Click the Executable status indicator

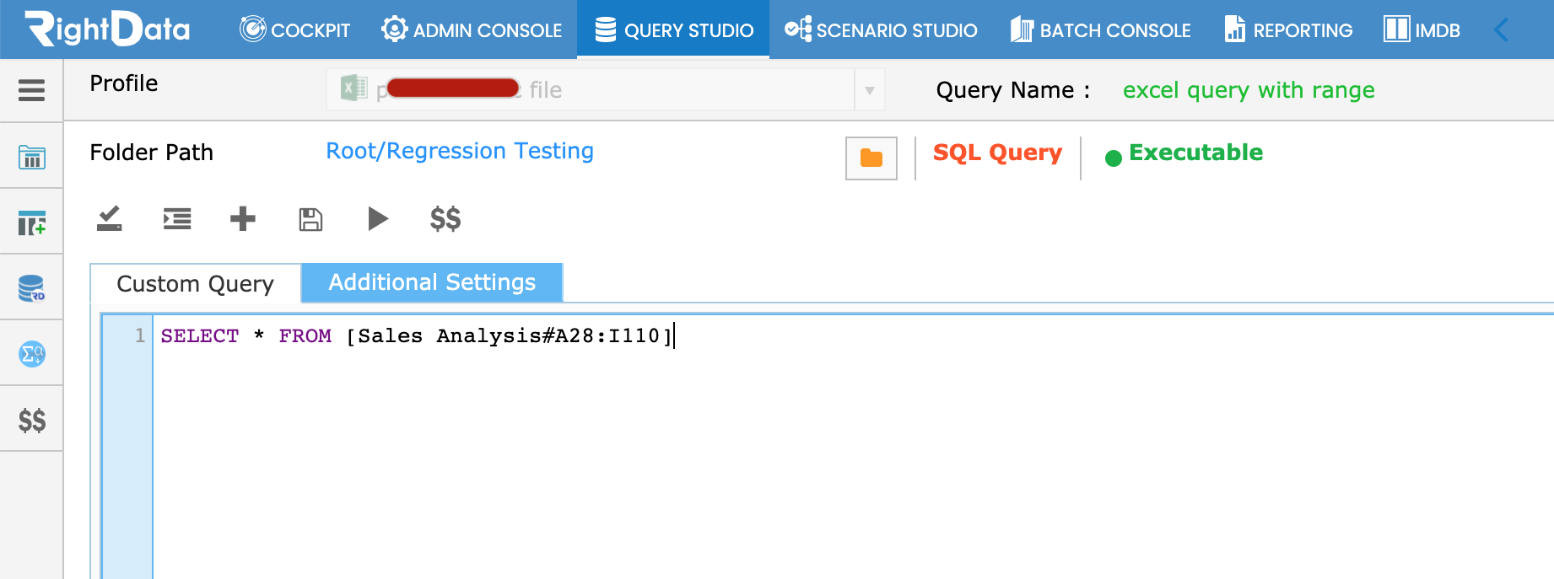click(1184, 153)
